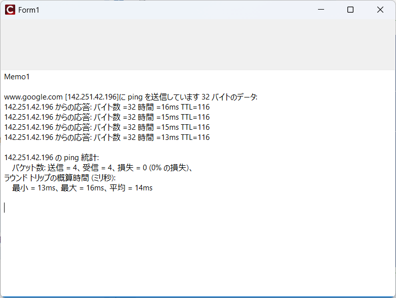Viewport: 396px width, 298px height.
Task: Click the パケット数 statistics line
Action: [102, 168]
